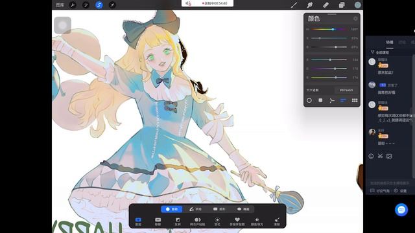
Task: Adjust the Red channel slider
Action: point(329,60)
